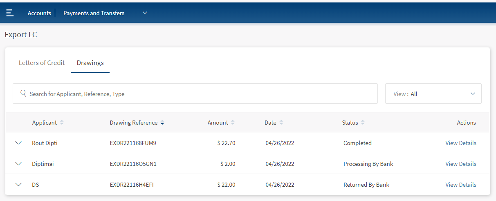This screenshot has height=201, width=496.
Task: Select the Drawings tab
Action: (x=90, y=63)
